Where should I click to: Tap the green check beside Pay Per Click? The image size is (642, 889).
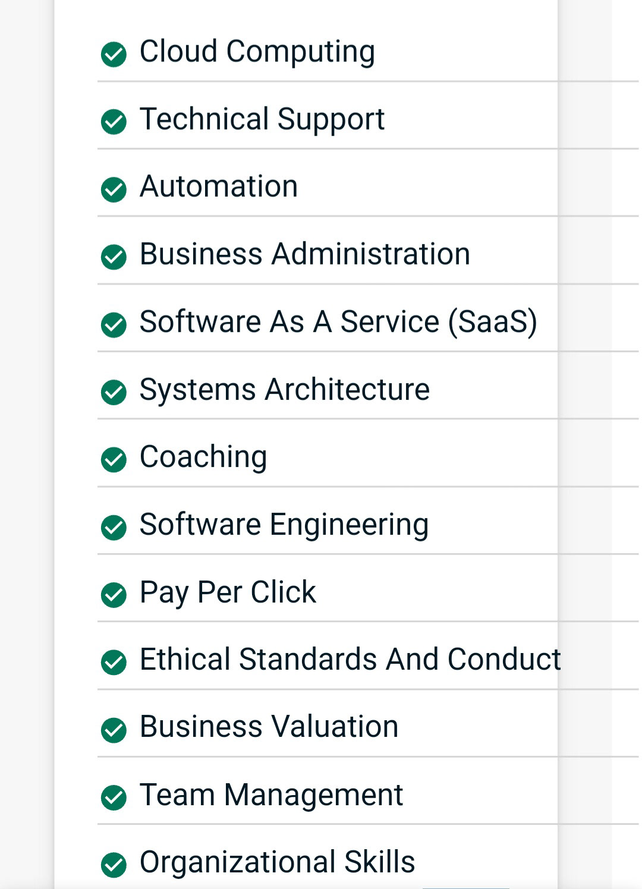click(x=114, y=595)
